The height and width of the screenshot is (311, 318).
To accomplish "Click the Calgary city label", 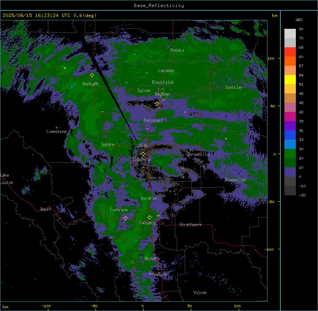I will [x=147, y=223].
